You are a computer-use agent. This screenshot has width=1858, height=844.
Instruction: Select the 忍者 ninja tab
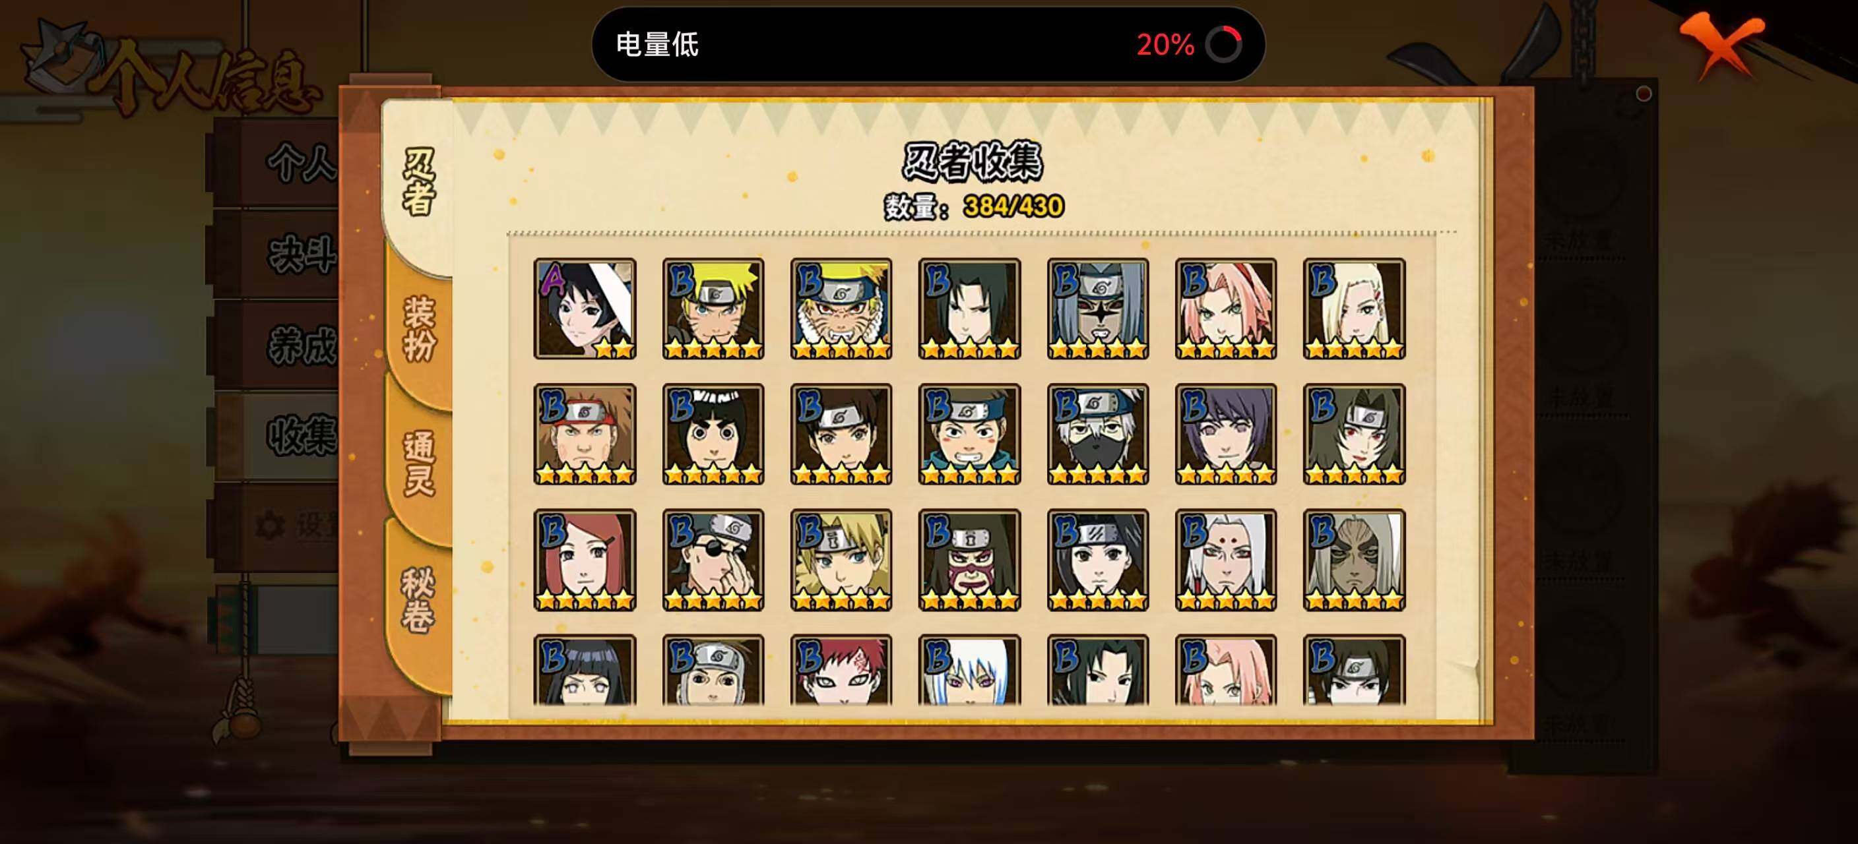click(x=418, y=181)
